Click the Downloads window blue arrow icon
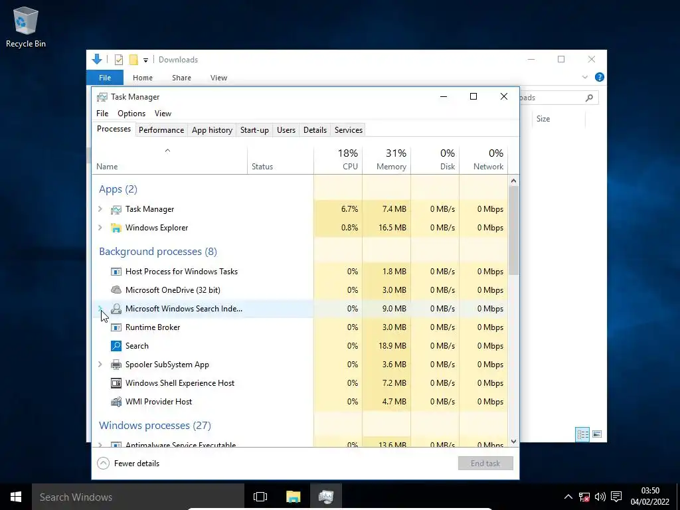The height and width of the screenshot is (510, 680). pyautogui.click(x=97, y=59)
